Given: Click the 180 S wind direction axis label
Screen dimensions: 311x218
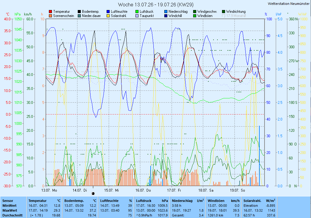Looking at the screenshot, I should coord(293,103).
